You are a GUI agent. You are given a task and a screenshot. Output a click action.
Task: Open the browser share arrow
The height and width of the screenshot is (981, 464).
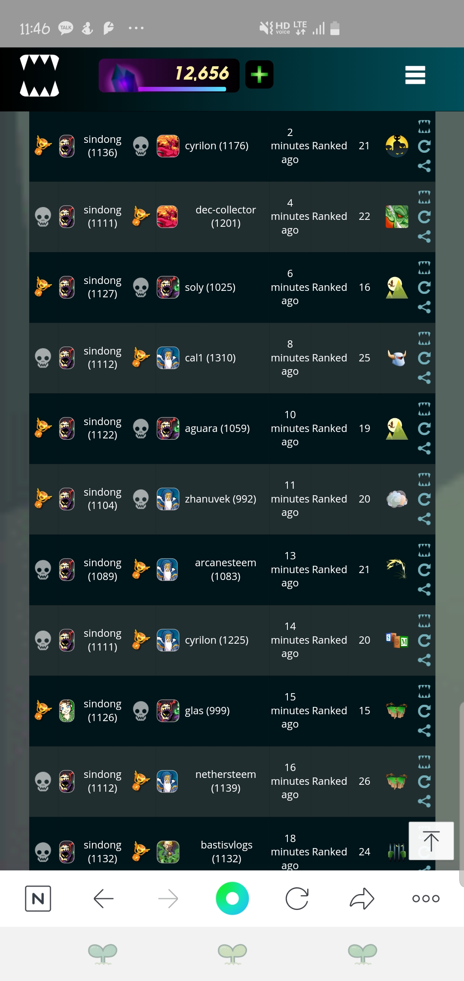pos(362,898)
